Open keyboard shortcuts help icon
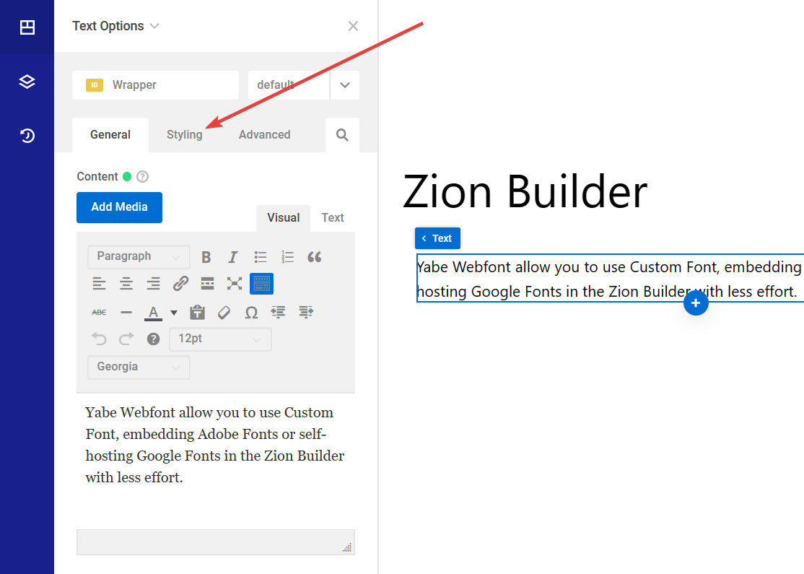This screenshot has height=574, width=804. click(x=153, y=339)
